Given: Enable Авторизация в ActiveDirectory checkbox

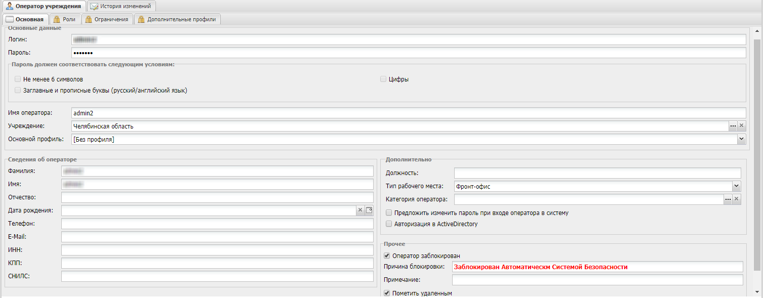Looking at the screenshot, I should point(389,224).
